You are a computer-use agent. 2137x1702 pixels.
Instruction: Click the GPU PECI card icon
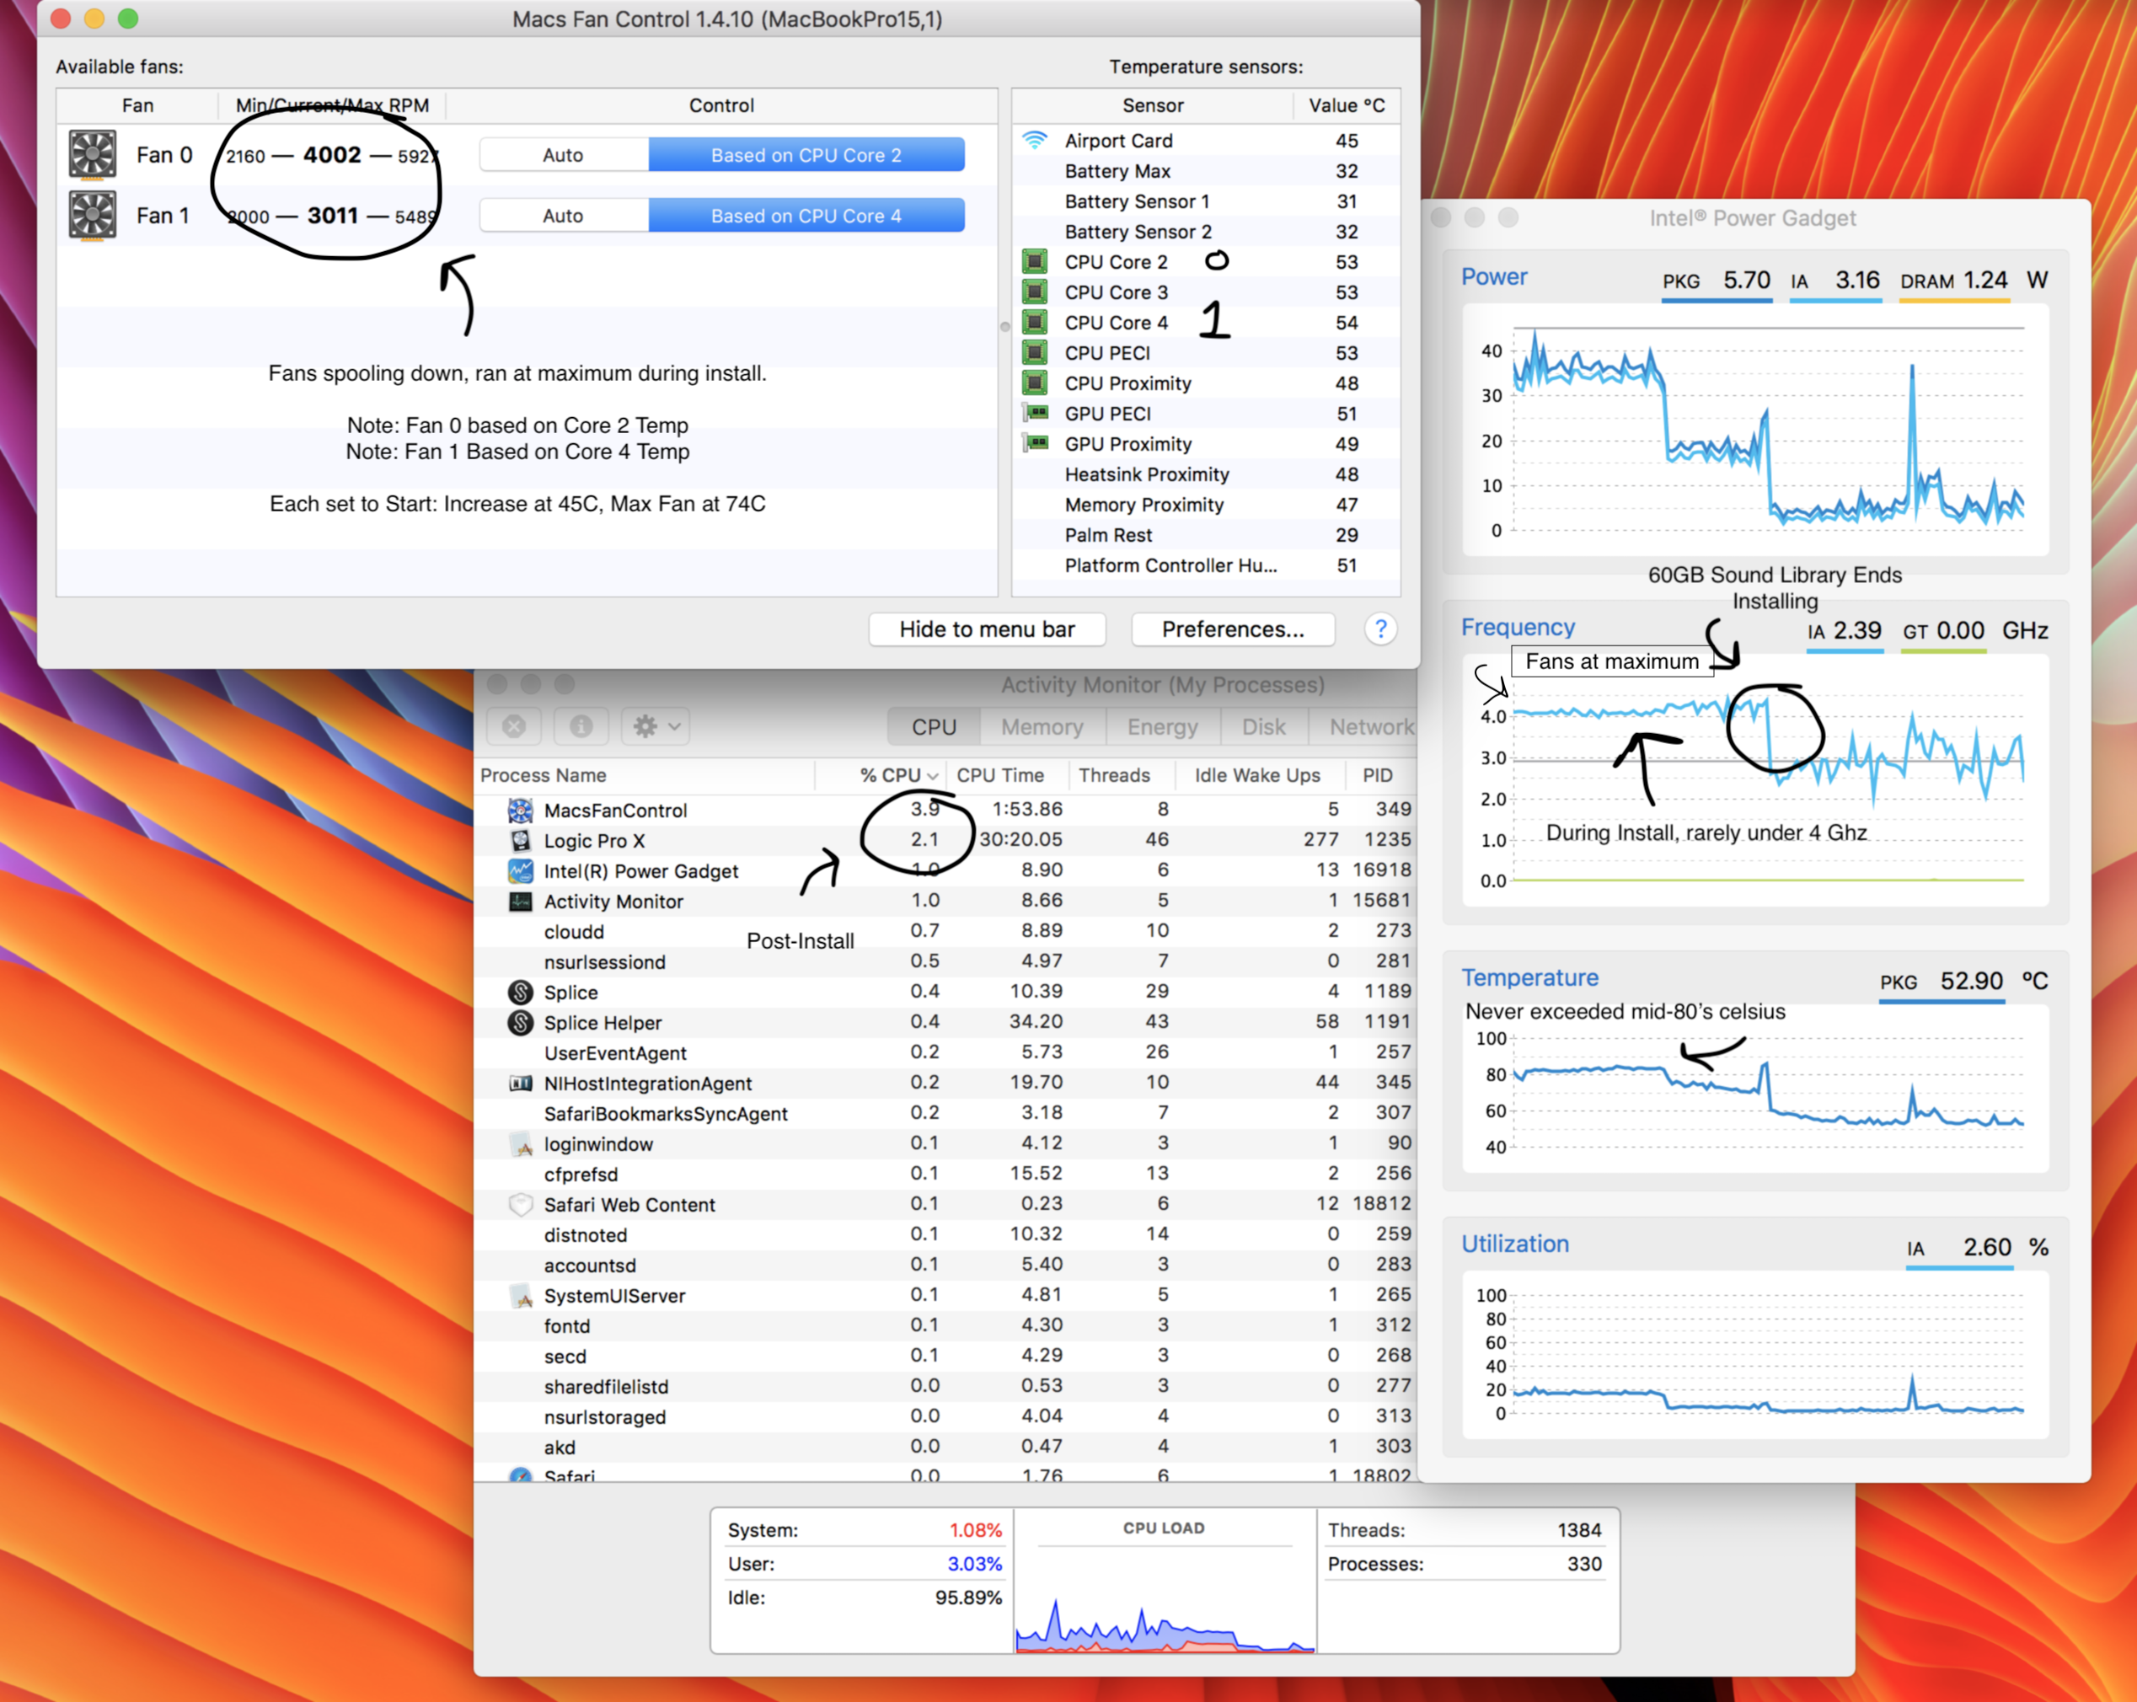(x=1035, y=414)
